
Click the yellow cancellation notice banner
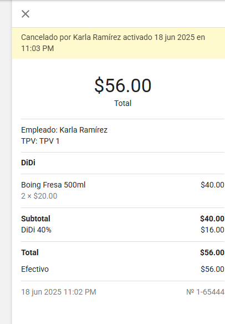tap(119, 43)
